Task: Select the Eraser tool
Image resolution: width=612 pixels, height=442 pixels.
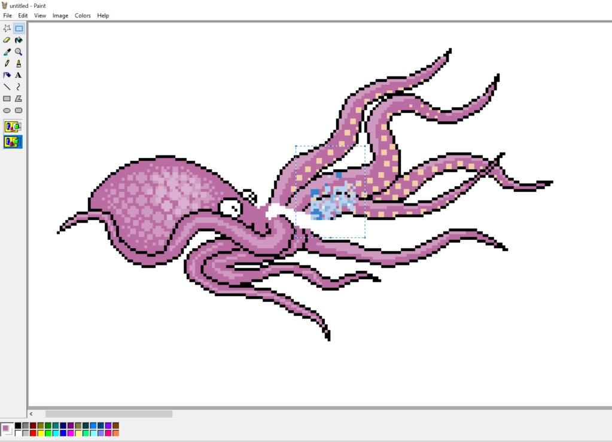Action: coord(7,40)
